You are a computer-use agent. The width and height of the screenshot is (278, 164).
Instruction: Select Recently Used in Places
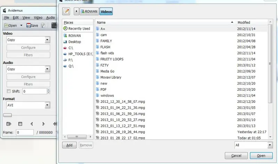point(77,28)
